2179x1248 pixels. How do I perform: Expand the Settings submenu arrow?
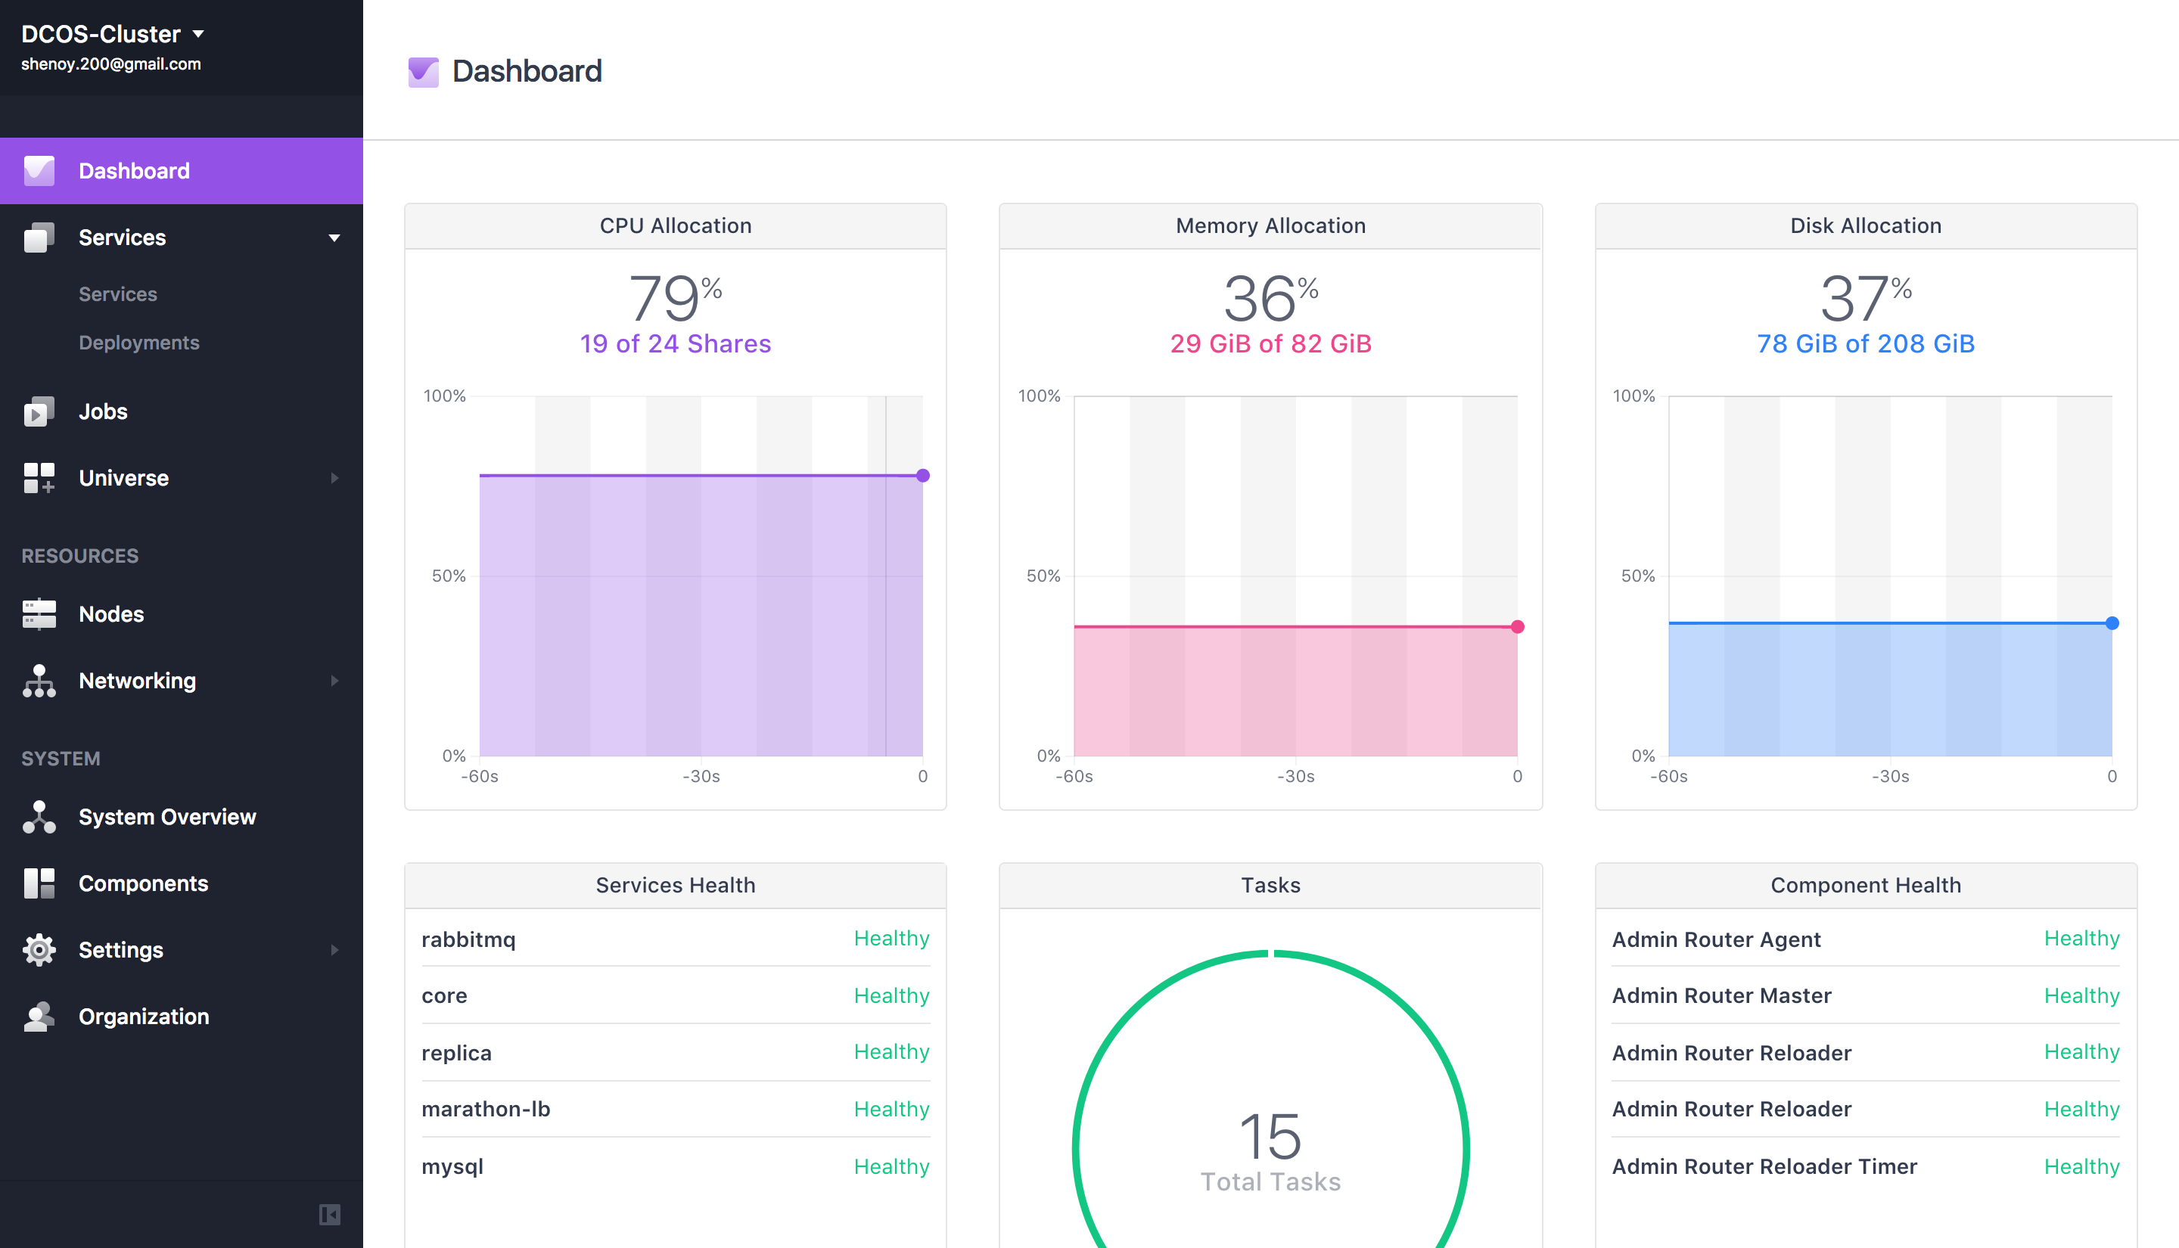[x=334, y=950]
